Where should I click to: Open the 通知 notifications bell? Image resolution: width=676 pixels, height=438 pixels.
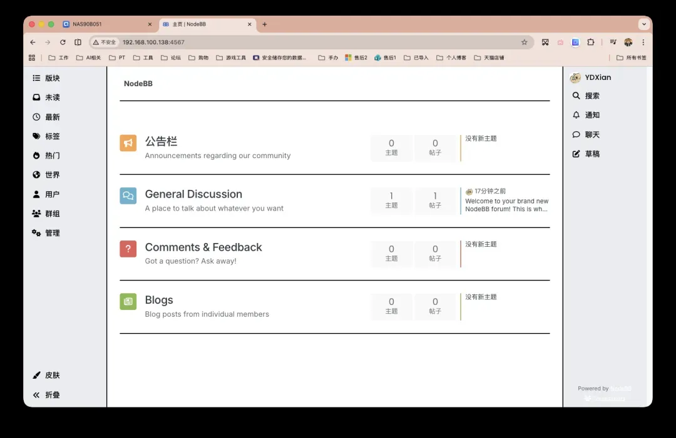pos(586,116)
